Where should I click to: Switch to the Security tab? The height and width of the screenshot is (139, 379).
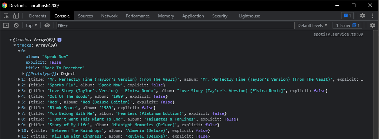[220, 16]
